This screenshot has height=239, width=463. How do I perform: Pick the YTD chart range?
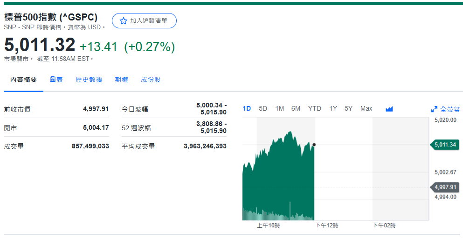click(314, 108)
